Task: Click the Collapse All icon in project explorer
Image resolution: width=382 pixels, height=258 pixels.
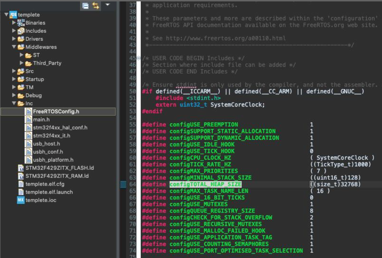Action: 85,5
